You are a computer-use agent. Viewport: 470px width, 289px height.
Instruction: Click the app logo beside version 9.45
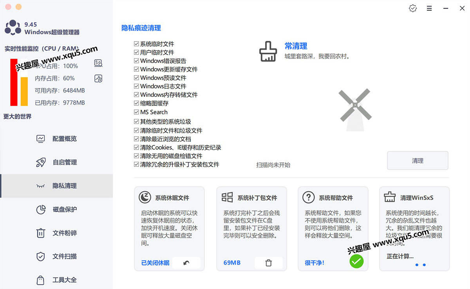(x=13, y=28)
